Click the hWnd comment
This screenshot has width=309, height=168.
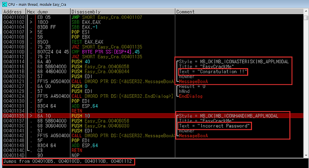184,91
